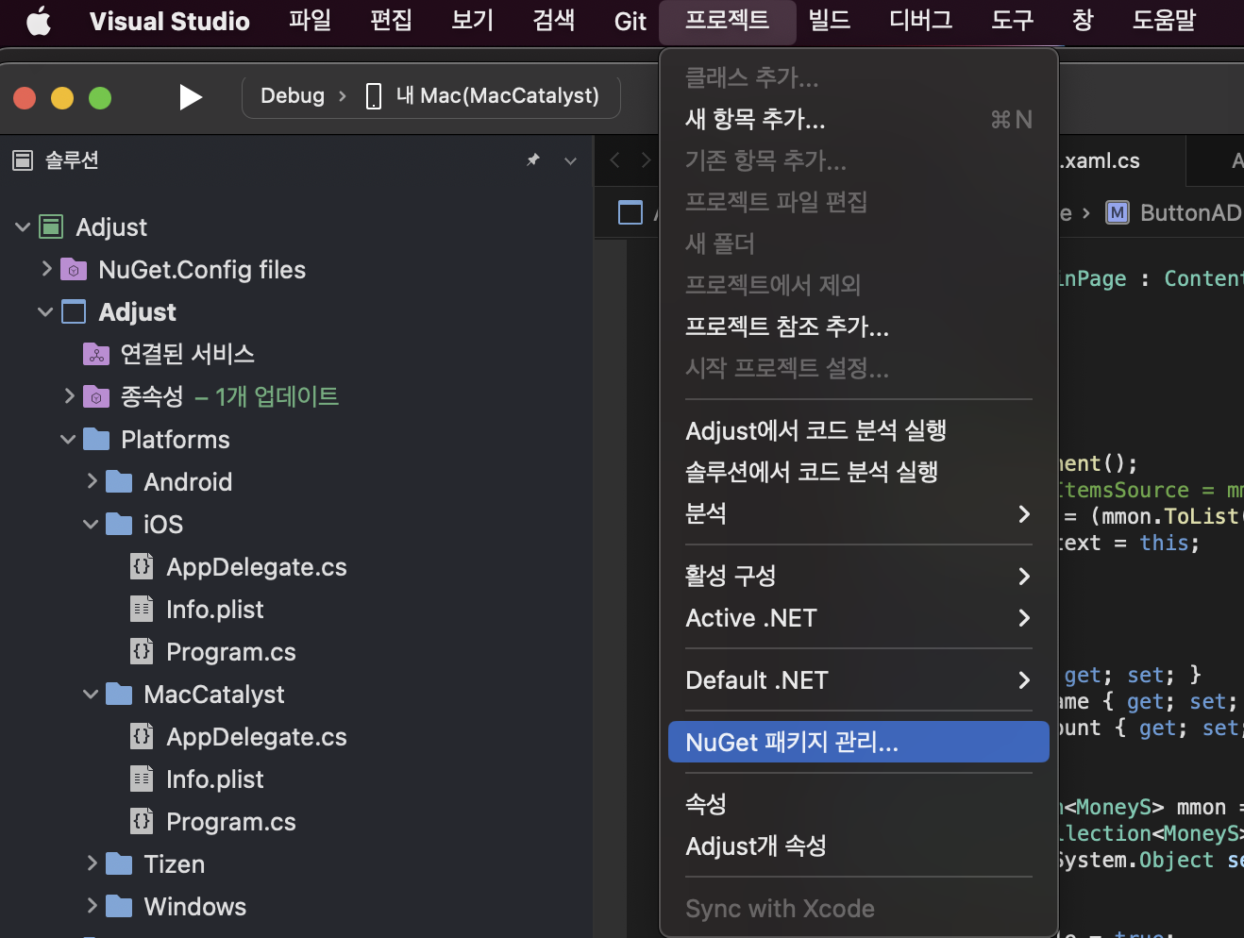Pin the 솔루션 panel
Image resolution: width=1244 pixels, height=938 pixels.
pos(533,160)
